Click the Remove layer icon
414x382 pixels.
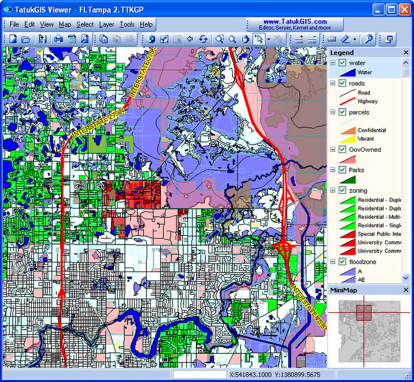(x=312, y=39)
